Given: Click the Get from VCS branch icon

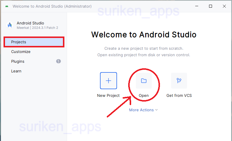Looking at the screenshot, I should [179, 81].
